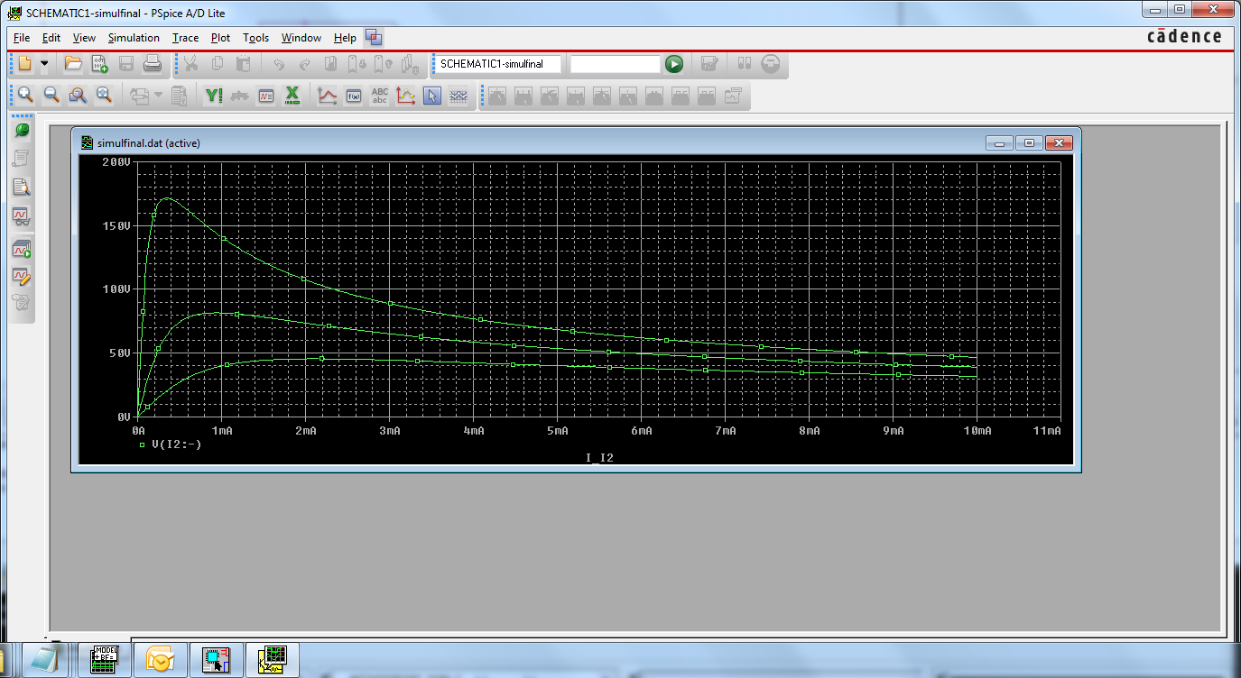
Task: Open the File menu
Action: 22,38
